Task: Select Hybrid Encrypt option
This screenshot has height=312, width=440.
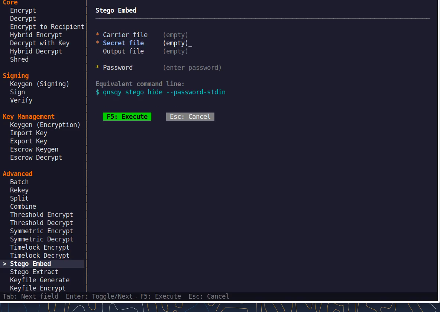Action: [36, 35]
